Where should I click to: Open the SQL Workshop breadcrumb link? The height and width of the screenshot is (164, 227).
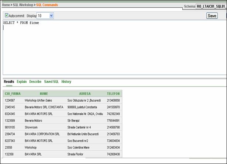24,5
